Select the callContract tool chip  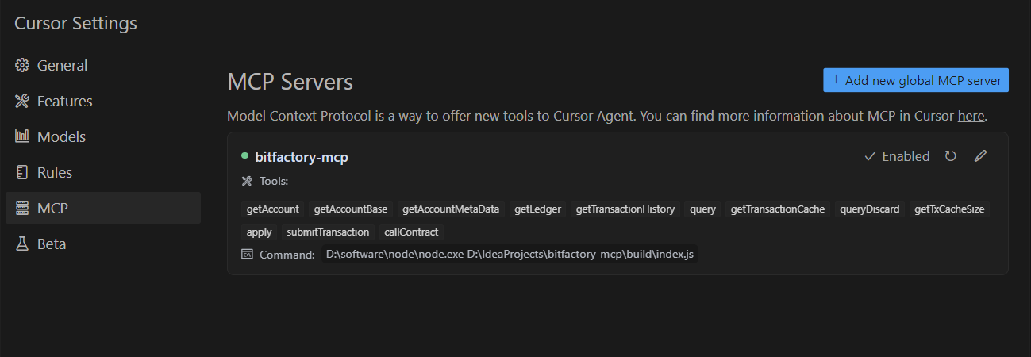(411, 232)
